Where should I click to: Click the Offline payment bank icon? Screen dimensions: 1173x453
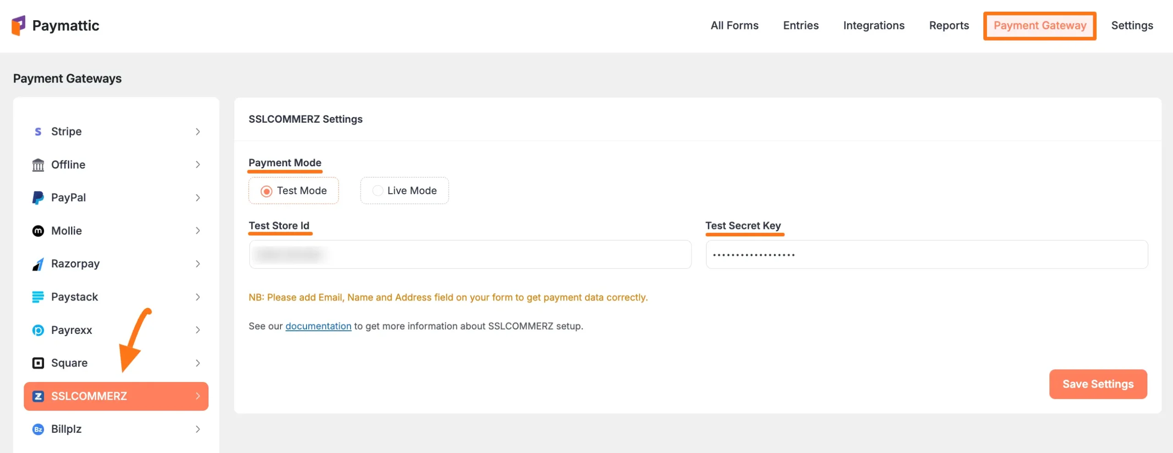click(x=38, y=164)
